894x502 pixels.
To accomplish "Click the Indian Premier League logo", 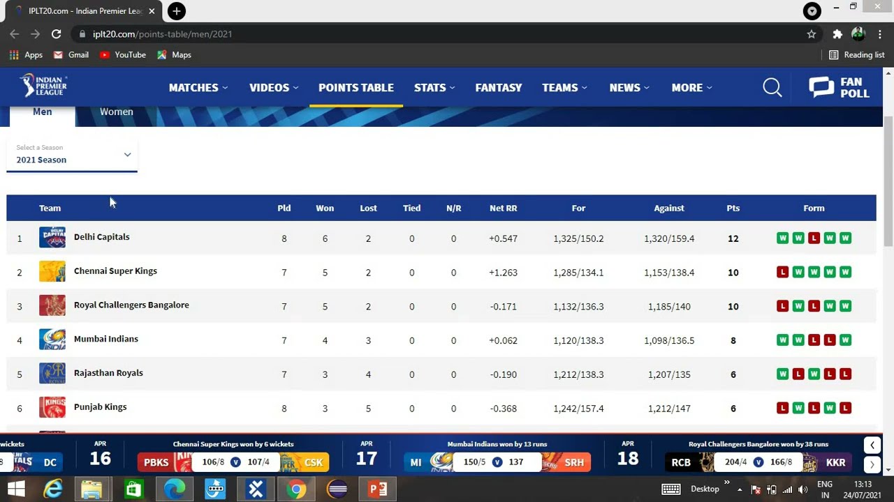I will click(43, 85).
